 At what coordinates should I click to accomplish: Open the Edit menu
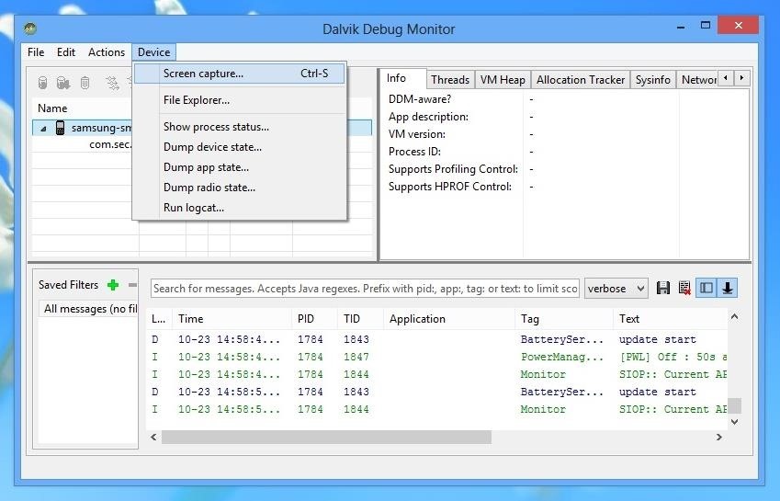[x=65, y=52]
